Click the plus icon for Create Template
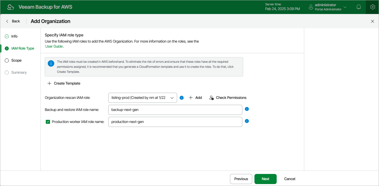The image size is (379, 186). (49, 83)
